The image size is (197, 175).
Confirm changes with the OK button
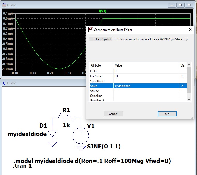(167, 114)
